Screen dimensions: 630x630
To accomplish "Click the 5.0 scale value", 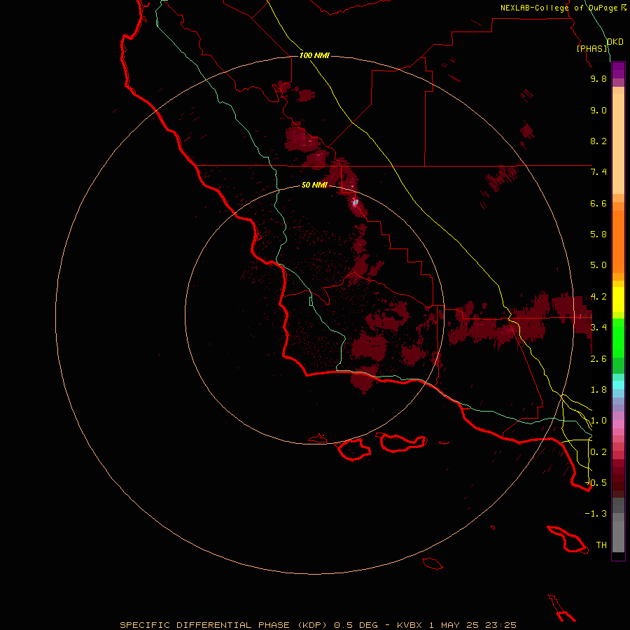I will tap(598, 265).
